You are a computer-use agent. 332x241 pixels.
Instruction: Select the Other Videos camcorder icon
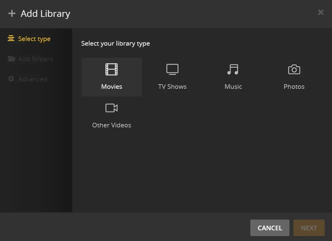111,108
